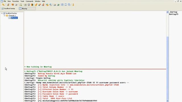Open the Colors toolbar icon
Viewport: 182px width, 102px height.
click(32, 5)
